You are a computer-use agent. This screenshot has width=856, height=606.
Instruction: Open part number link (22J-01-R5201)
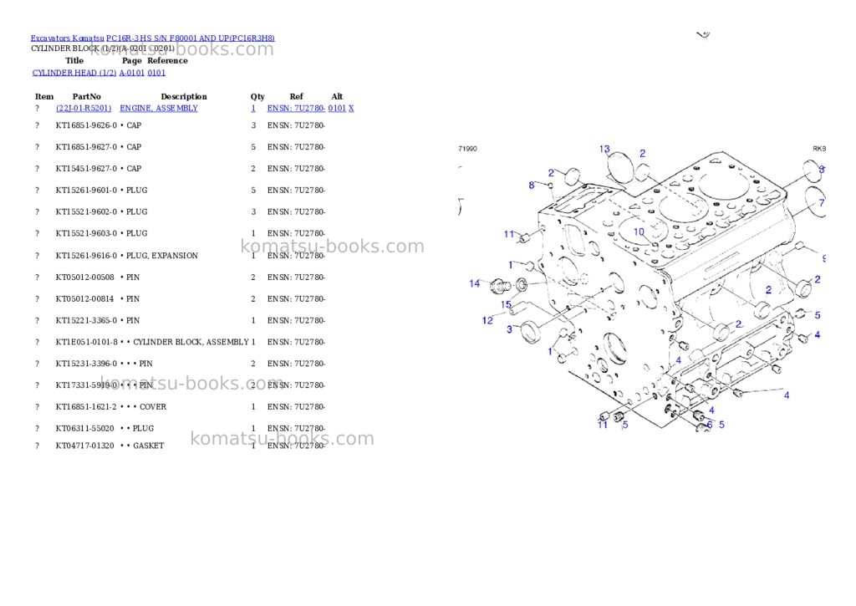coord(84,108)
